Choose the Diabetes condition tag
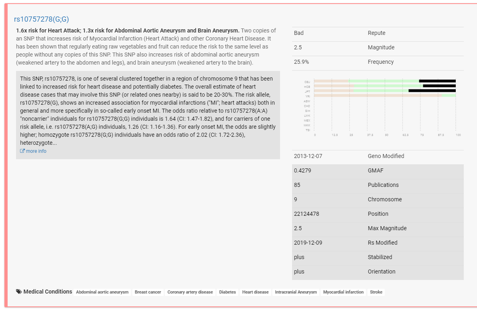 227,292
